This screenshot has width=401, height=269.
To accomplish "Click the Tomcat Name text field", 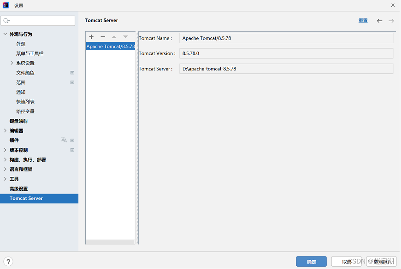I will pyautogui.click(x=286, y=38).
